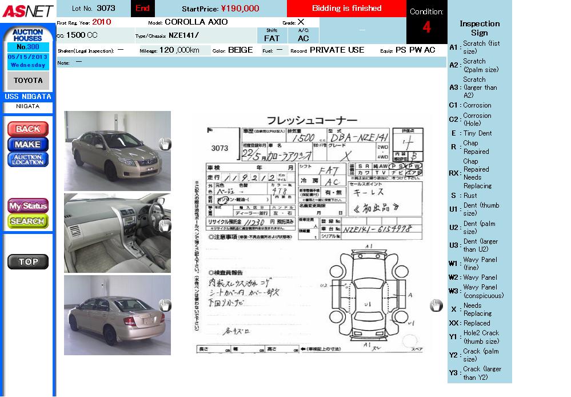This screenshot has width=571, height=397.
Task: Select the TOYOTA make button
Action: click(x=28, y=81)
